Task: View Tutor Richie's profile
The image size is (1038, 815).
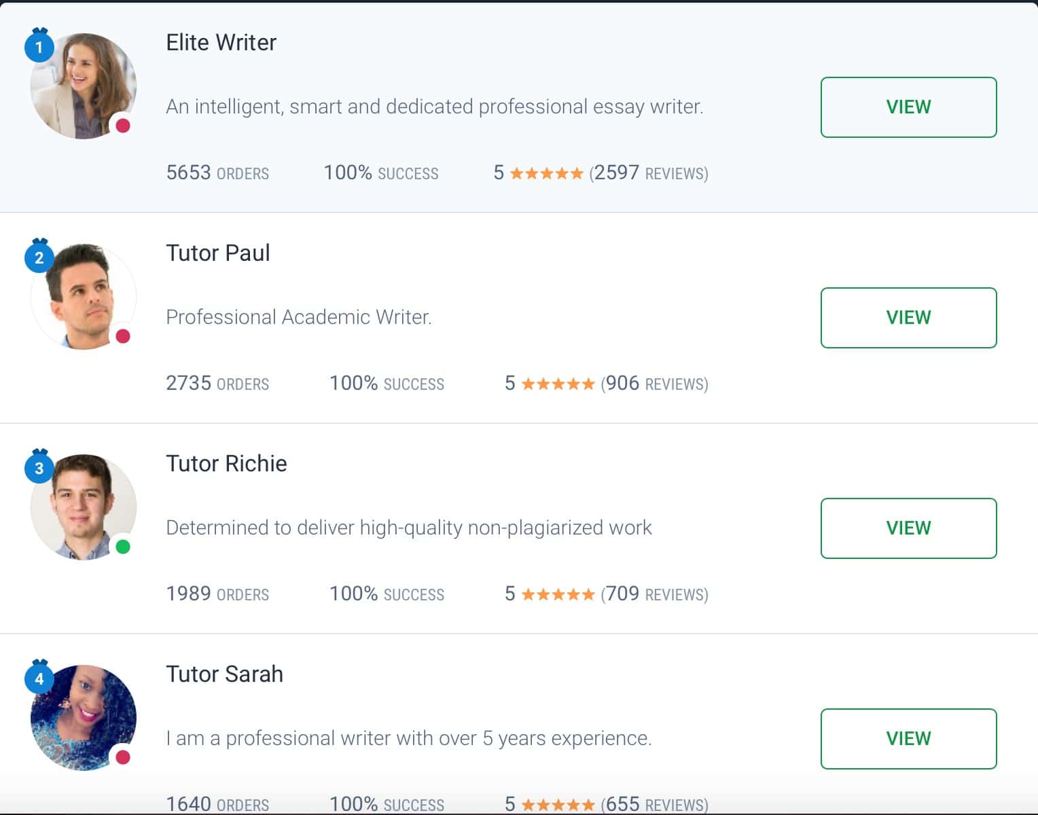Action: tap(908, 528)
